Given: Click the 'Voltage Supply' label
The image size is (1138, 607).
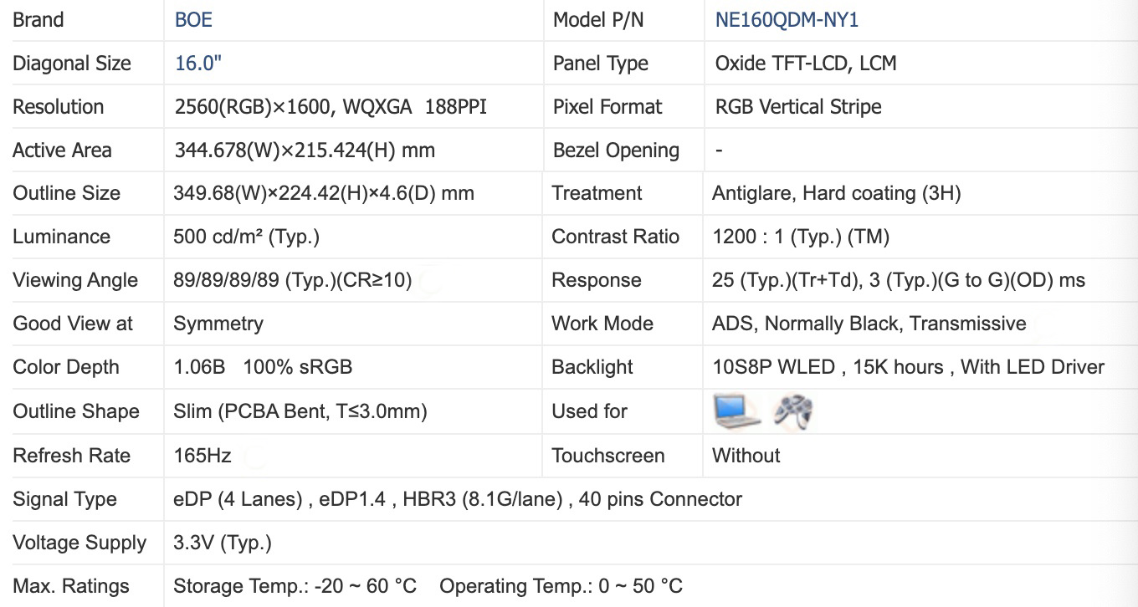Looking at the screenshot, I should point(79,543).
